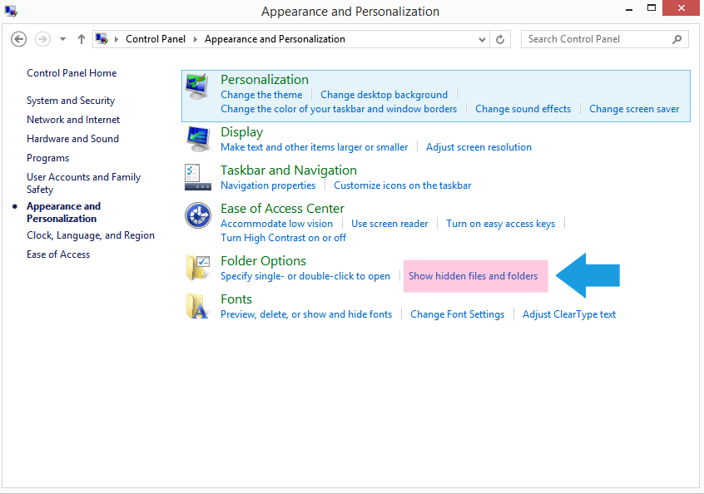Click Change the theme
Screen dimensions: 704x494
[261, 95]
